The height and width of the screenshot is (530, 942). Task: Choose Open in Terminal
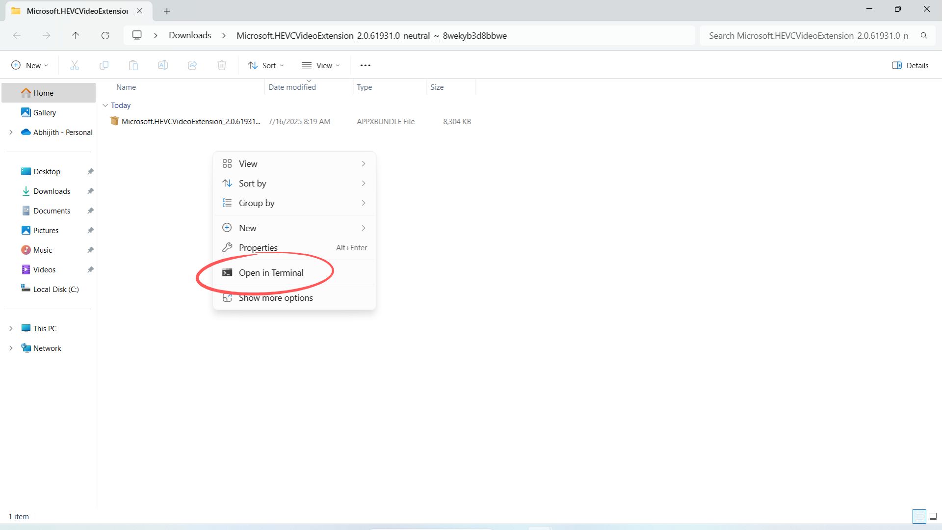(x=294, y=272)
